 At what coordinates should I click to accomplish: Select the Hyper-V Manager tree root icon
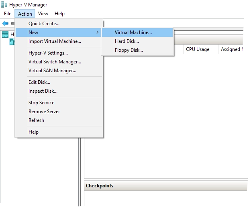(5, 34)
